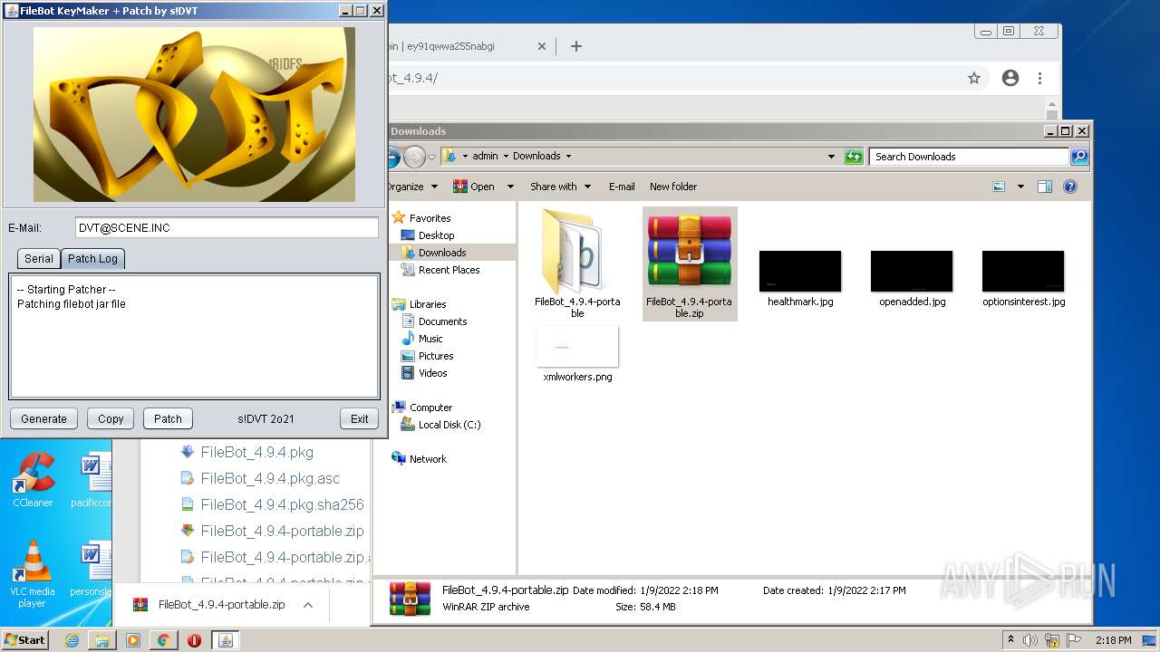The image size is (1160, 652).
Task: Toggle the preview pane icon
Action: click(x=1045, y=187)
